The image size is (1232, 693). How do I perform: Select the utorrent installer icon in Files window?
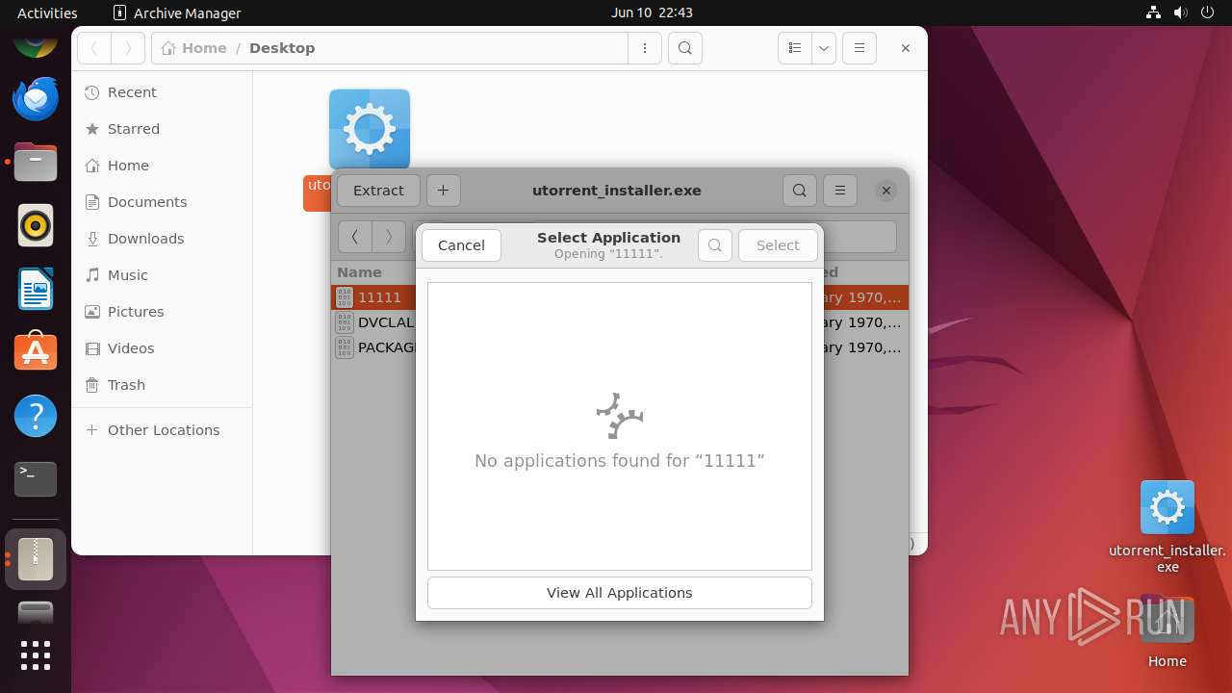pos(370,129)
